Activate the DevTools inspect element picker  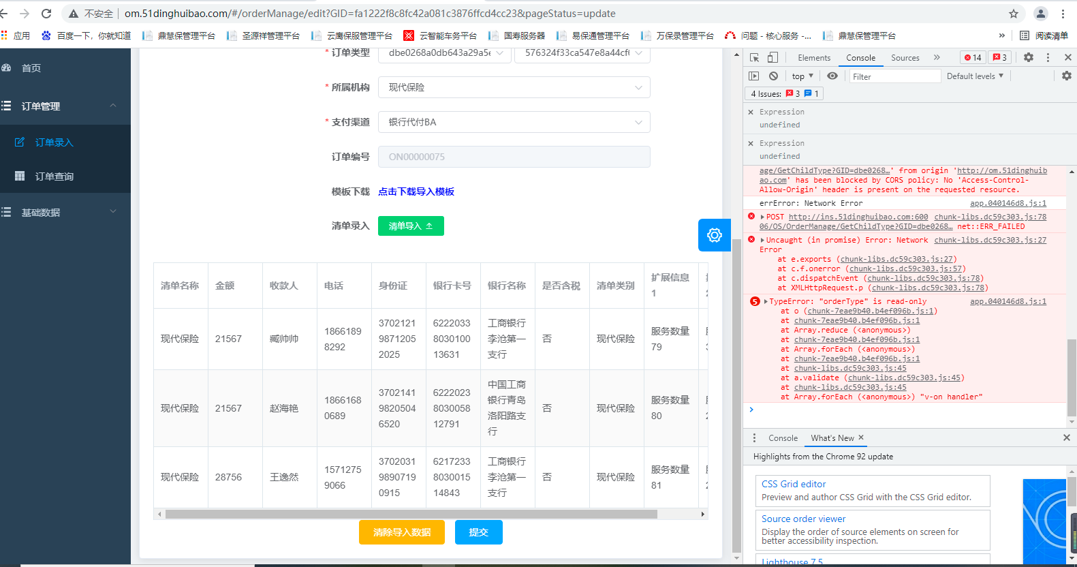pos(754,58)
